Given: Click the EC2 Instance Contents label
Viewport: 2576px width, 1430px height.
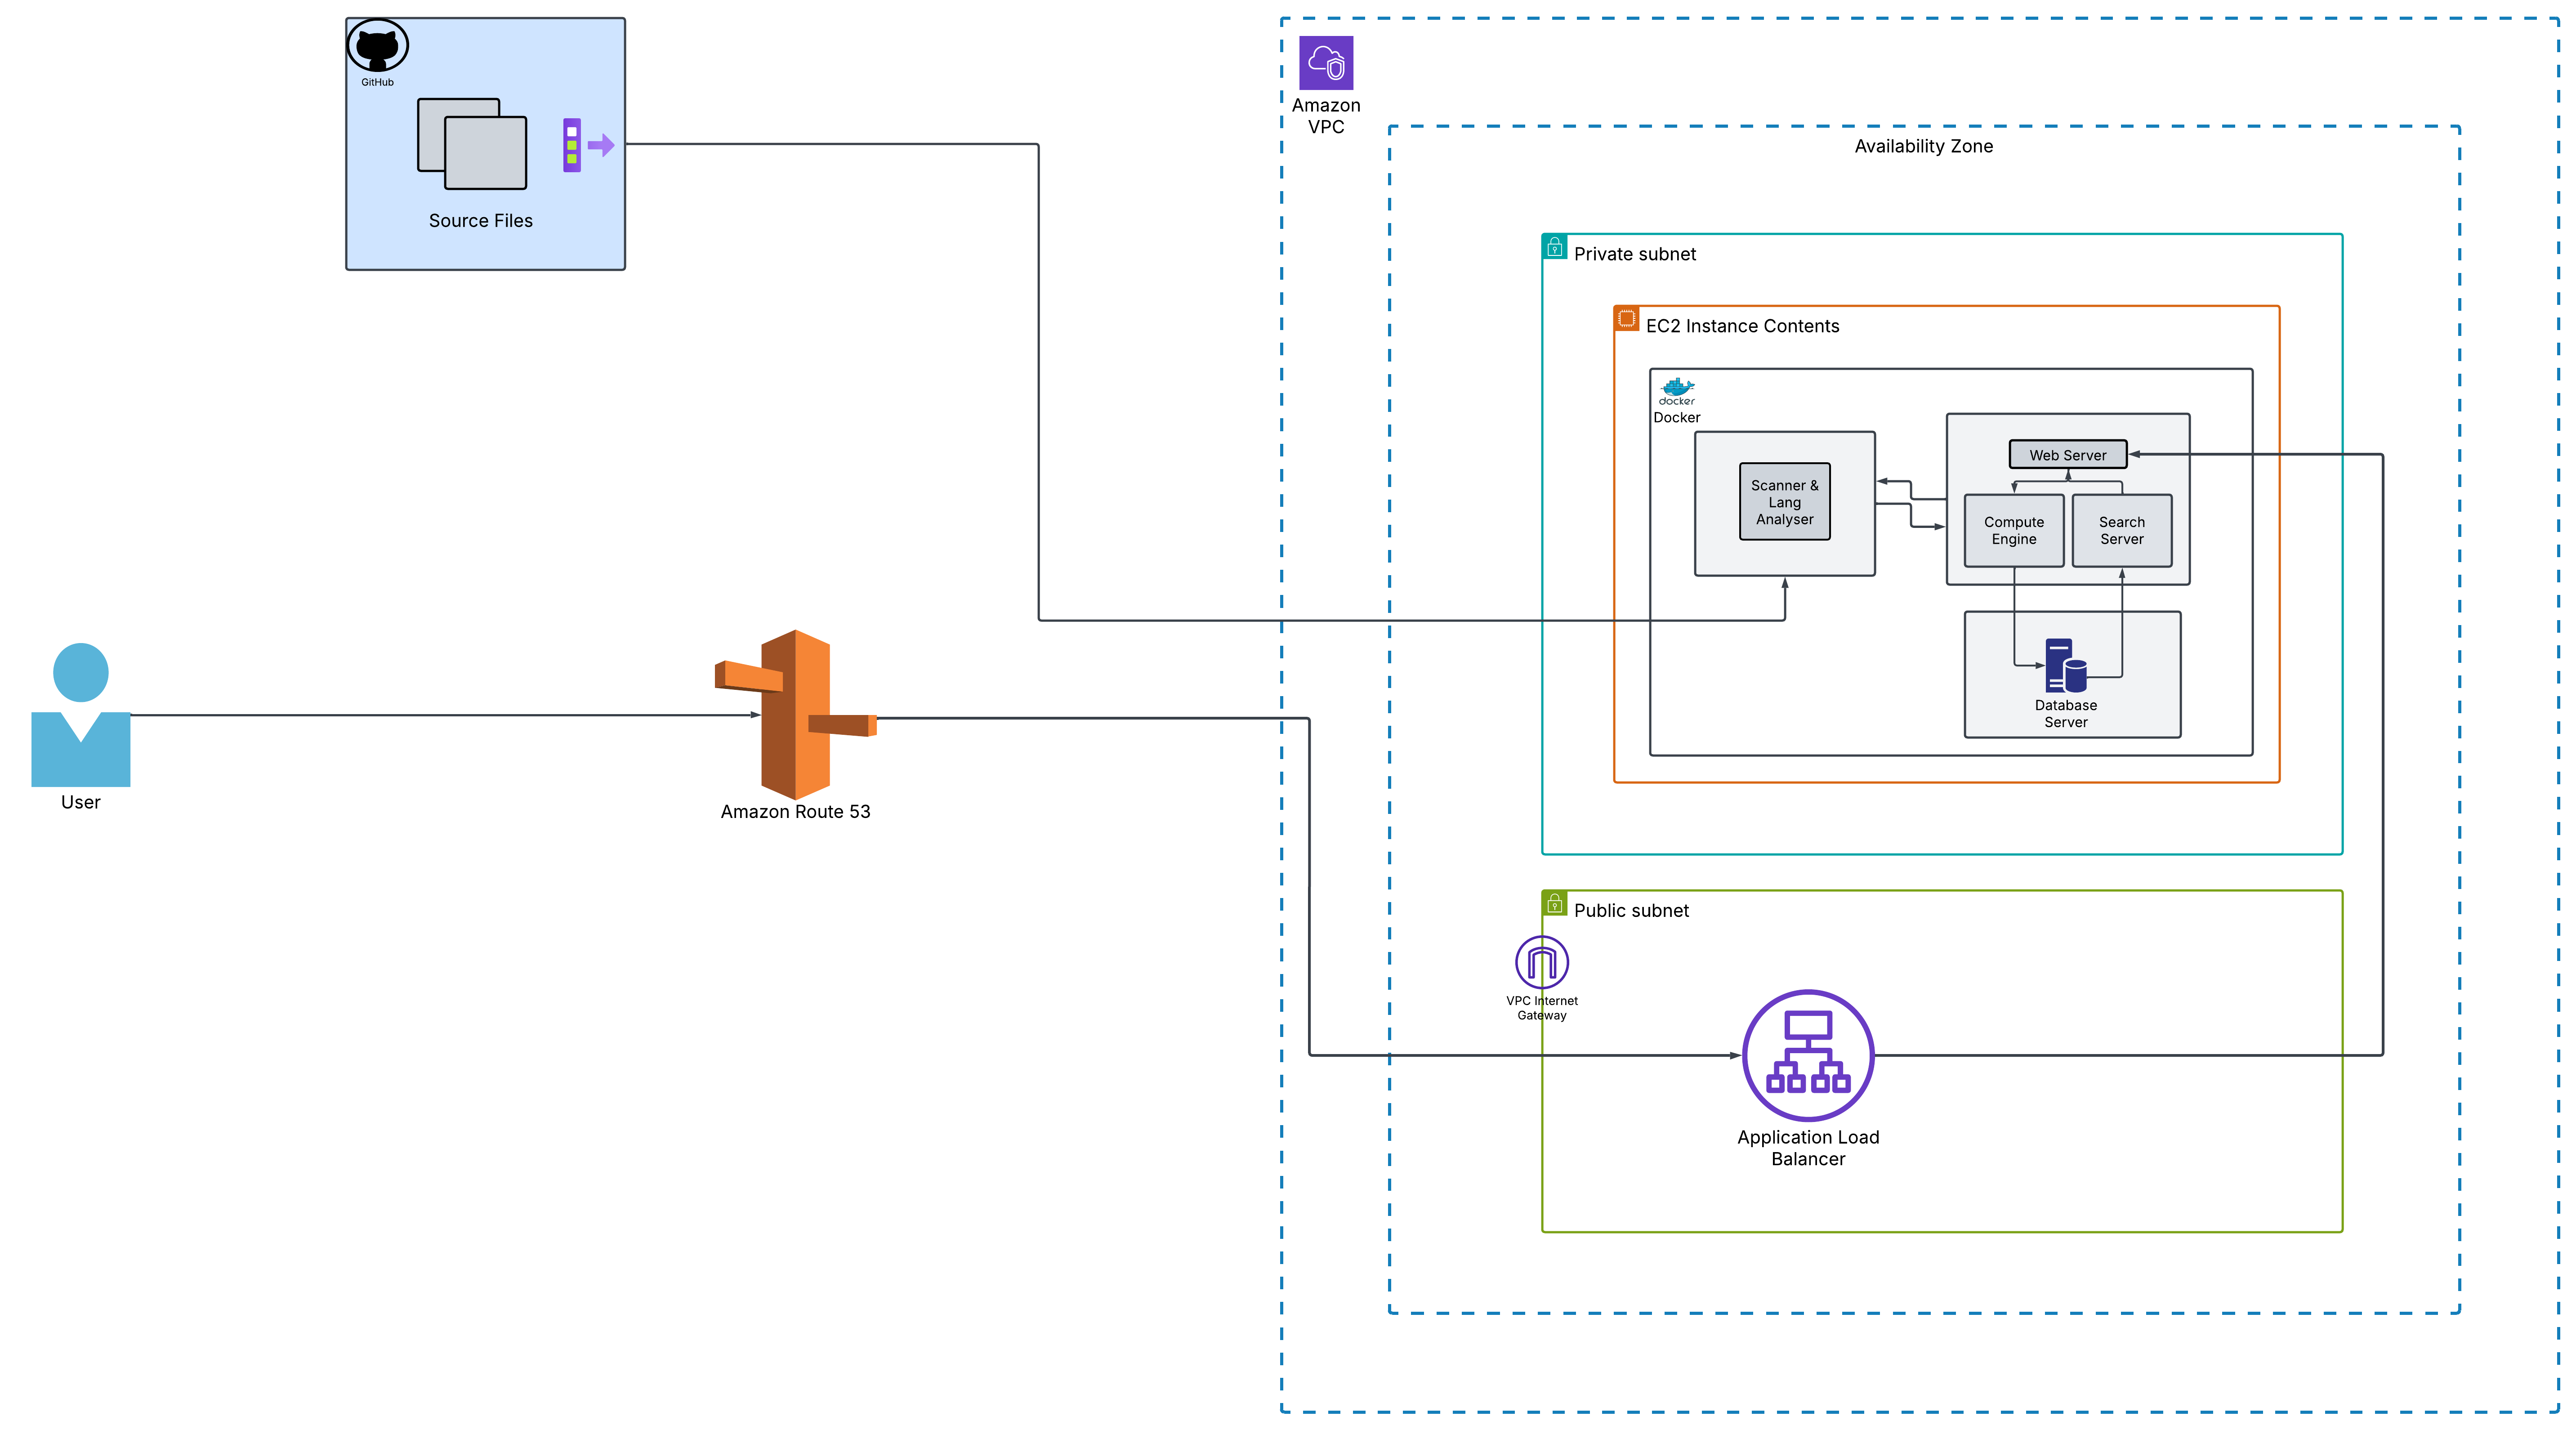Looking at the screenshot, I should pyautogui.click(x=1742, y=326).
